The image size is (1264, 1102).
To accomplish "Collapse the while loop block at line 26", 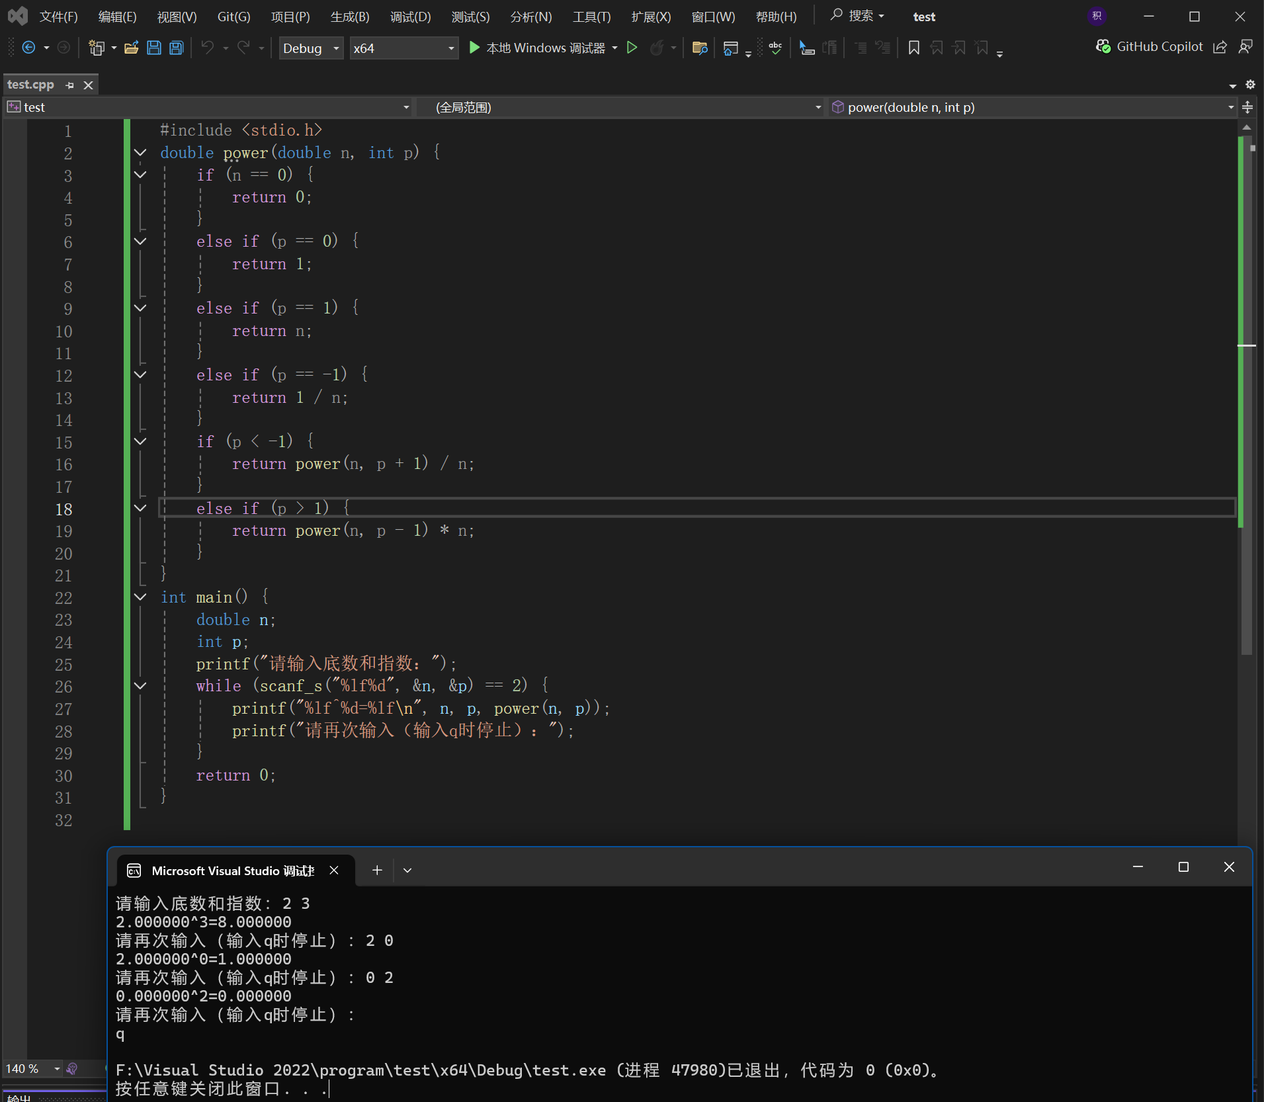I will [x=140, y=686].
